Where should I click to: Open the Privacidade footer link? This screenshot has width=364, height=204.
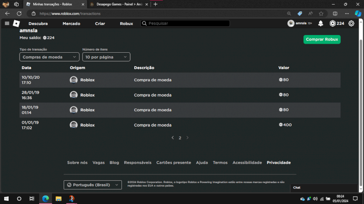tap(278, 163)
